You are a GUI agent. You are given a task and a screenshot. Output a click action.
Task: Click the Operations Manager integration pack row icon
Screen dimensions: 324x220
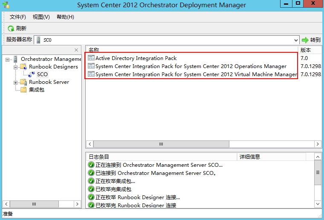coord(91,66)
